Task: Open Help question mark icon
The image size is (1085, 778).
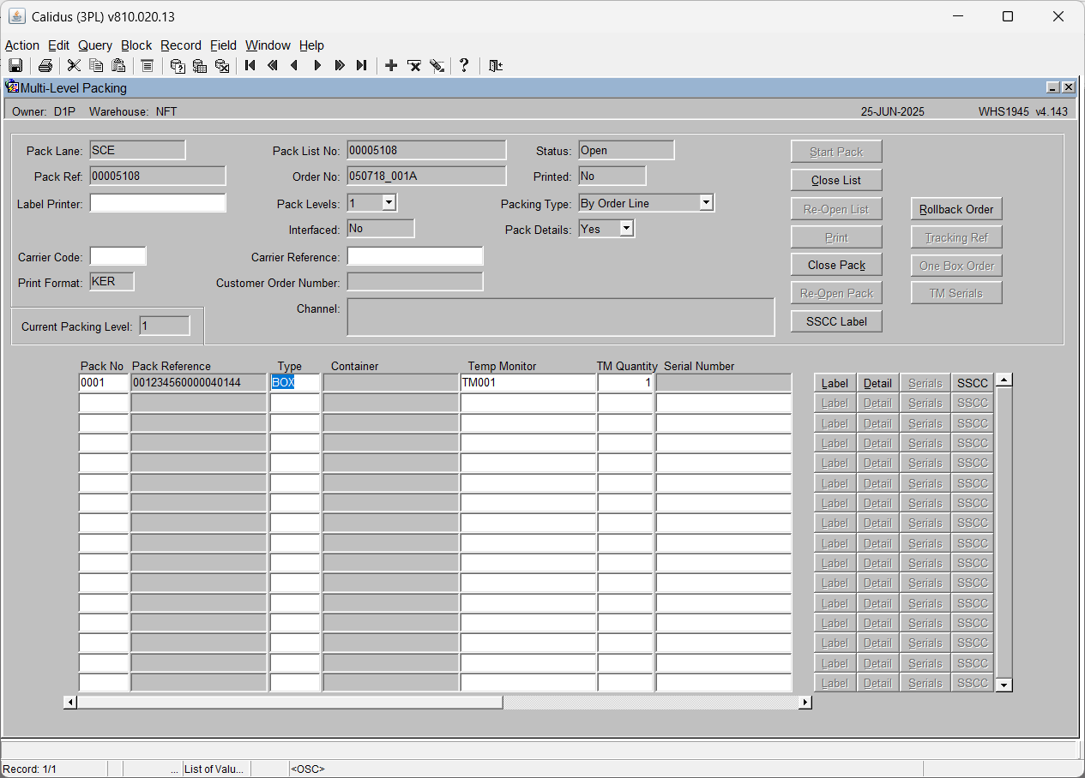Action: point(464,66)
